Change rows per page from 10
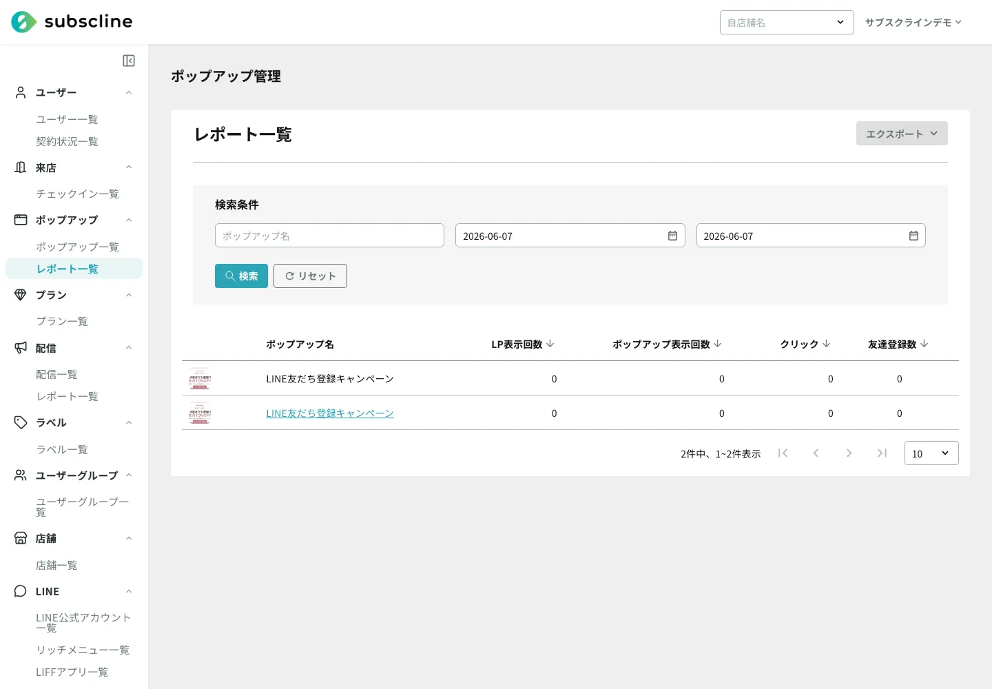The image size is (992, 689). (931, 453)
